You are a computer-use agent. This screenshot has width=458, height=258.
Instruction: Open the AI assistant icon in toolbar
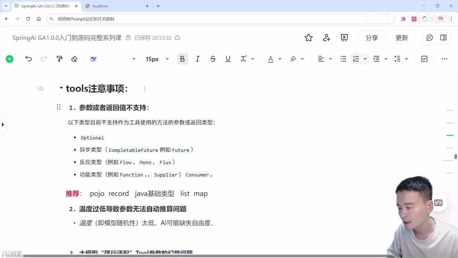click(x=93, y=59)
